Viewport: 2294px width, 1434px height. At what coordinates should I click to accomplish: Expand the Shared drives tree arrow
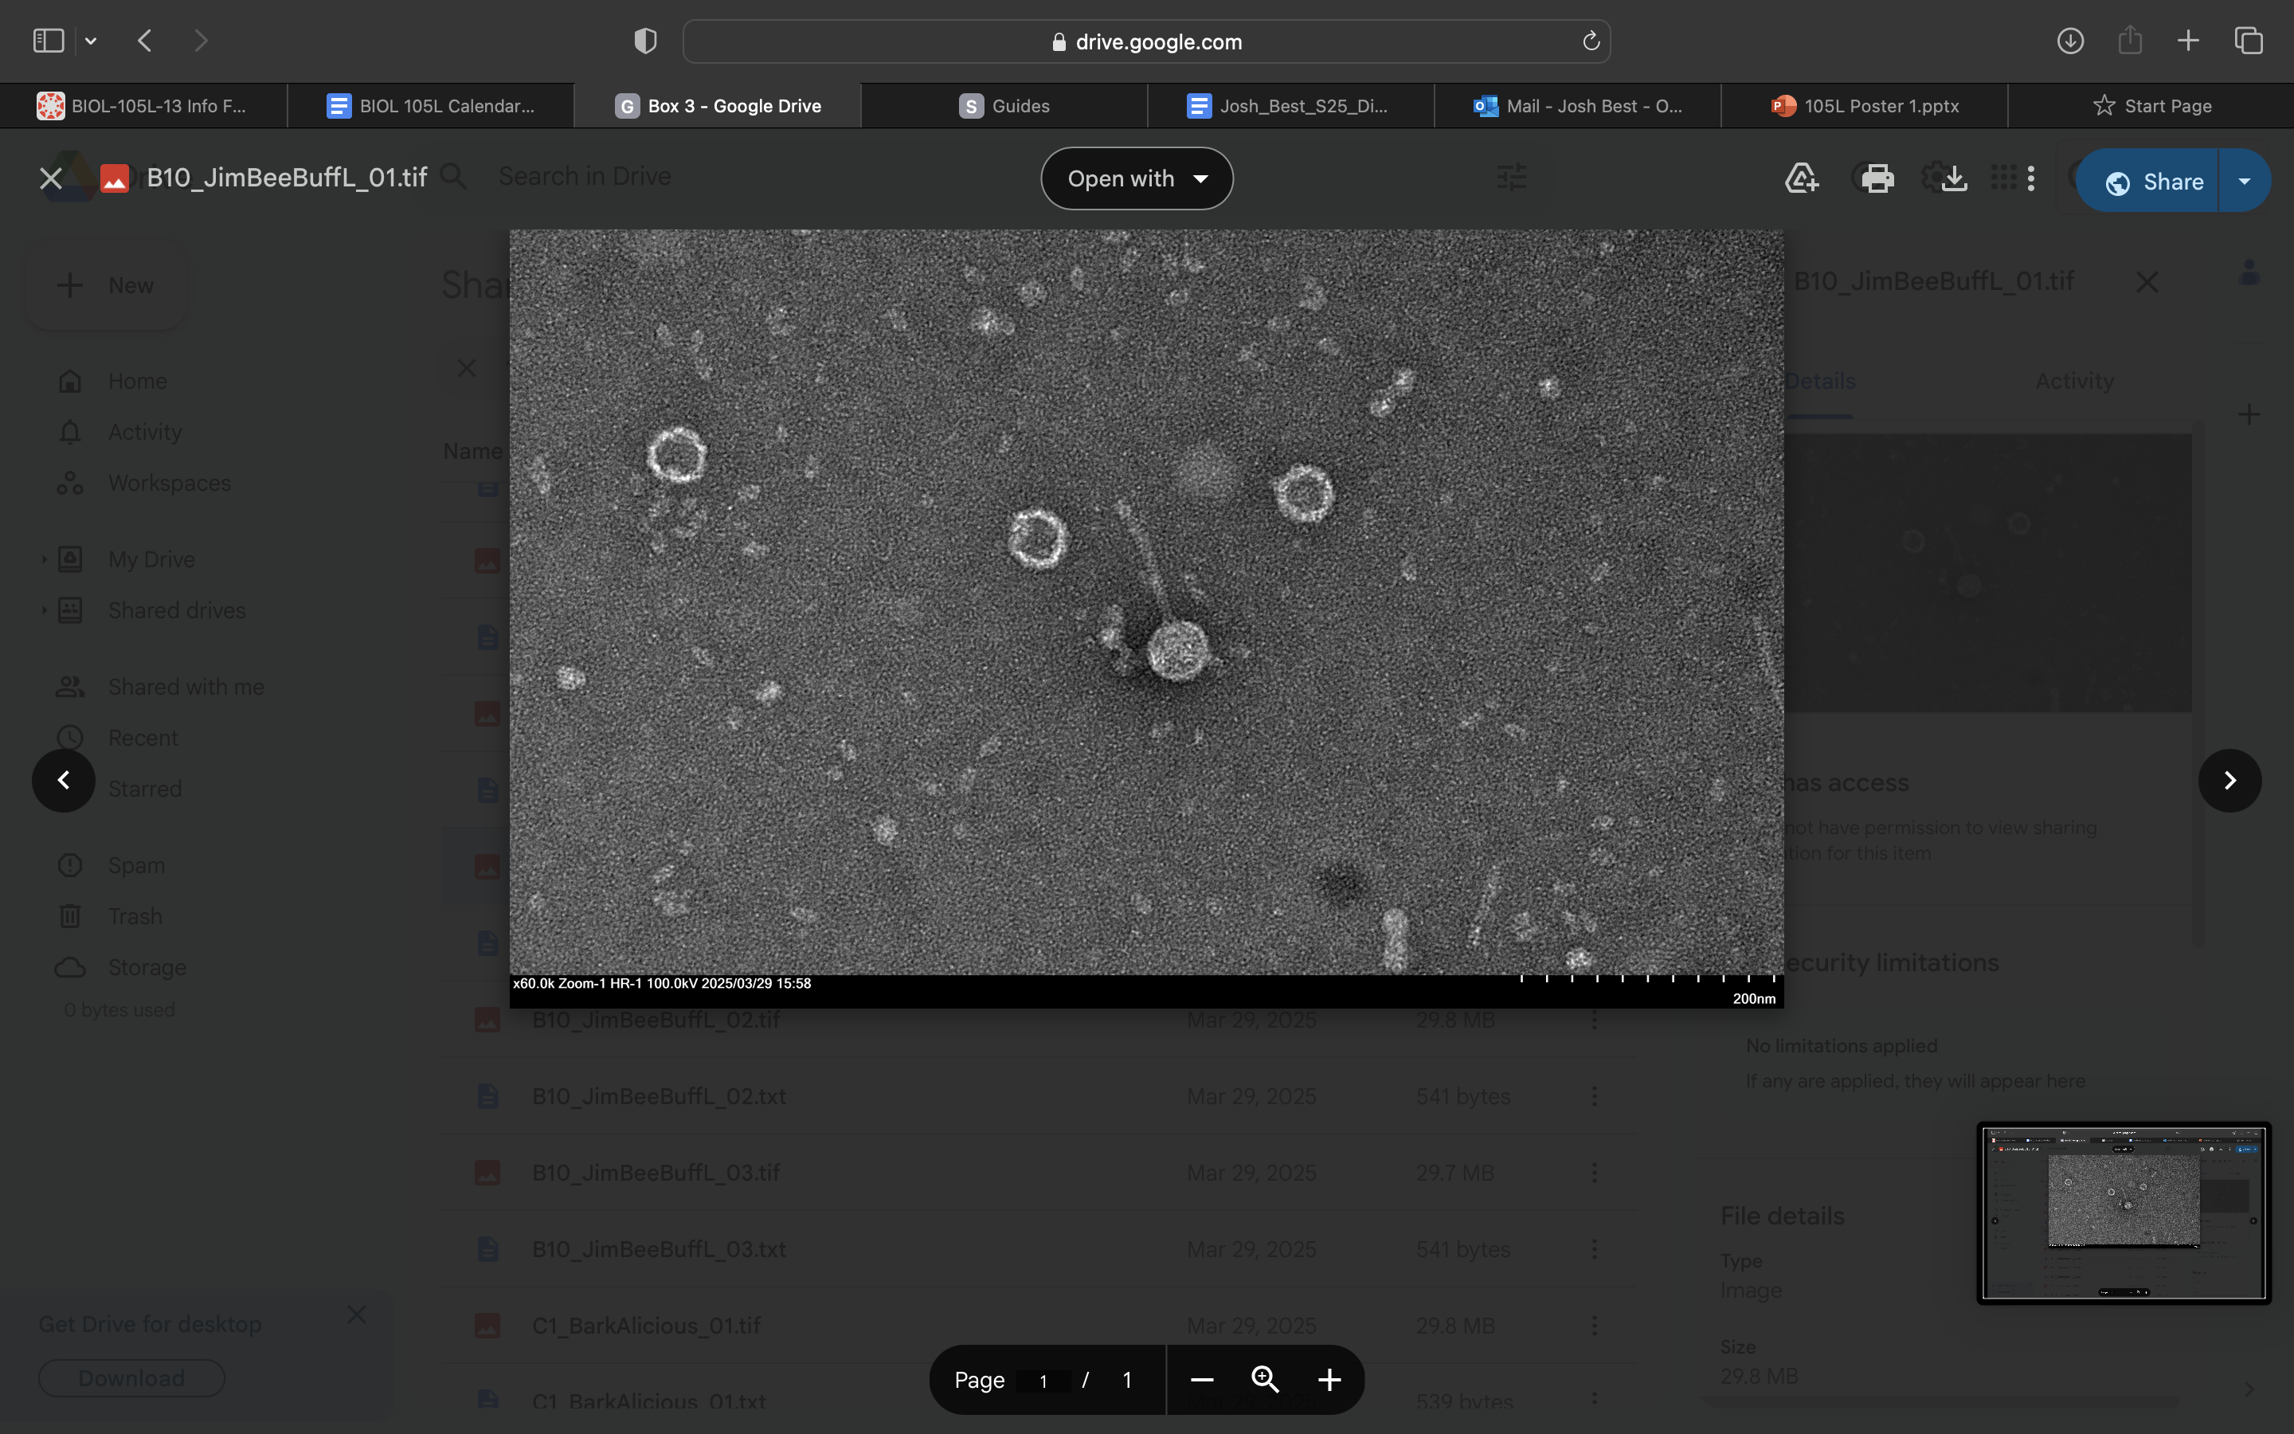coord(44,611)
